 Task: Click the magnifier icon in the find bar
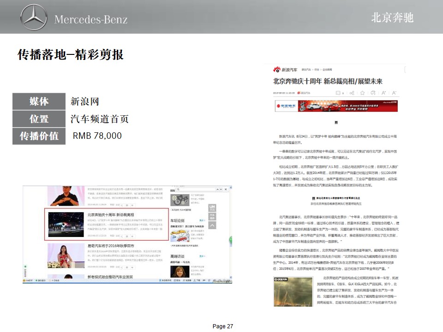pyautogui.click(x=178, y=190)
